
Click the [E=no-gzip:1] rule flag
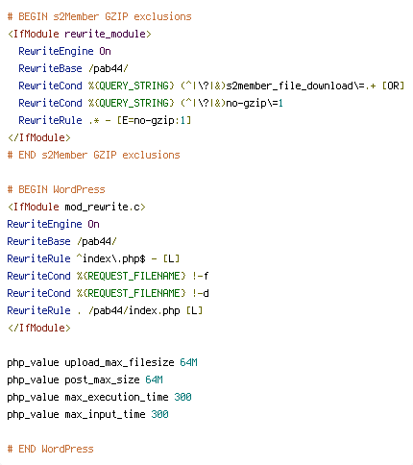click(154, 120)
